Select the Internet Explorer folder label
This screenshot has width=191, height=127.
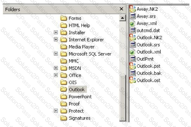coord(86,40)
